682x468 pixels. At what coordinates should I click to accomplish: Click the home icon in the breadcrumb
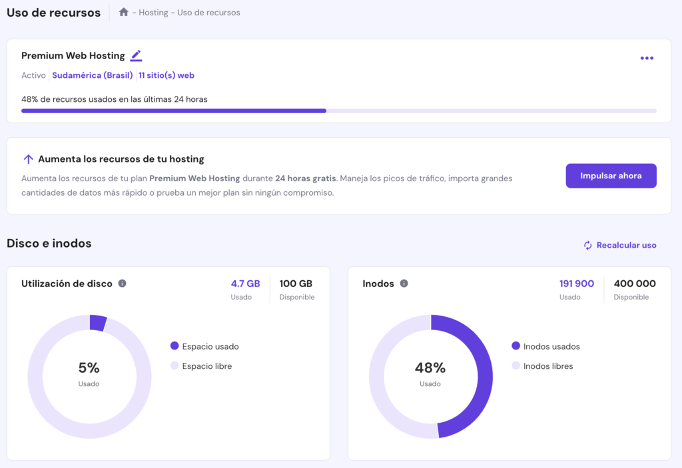tap(124, 12)
